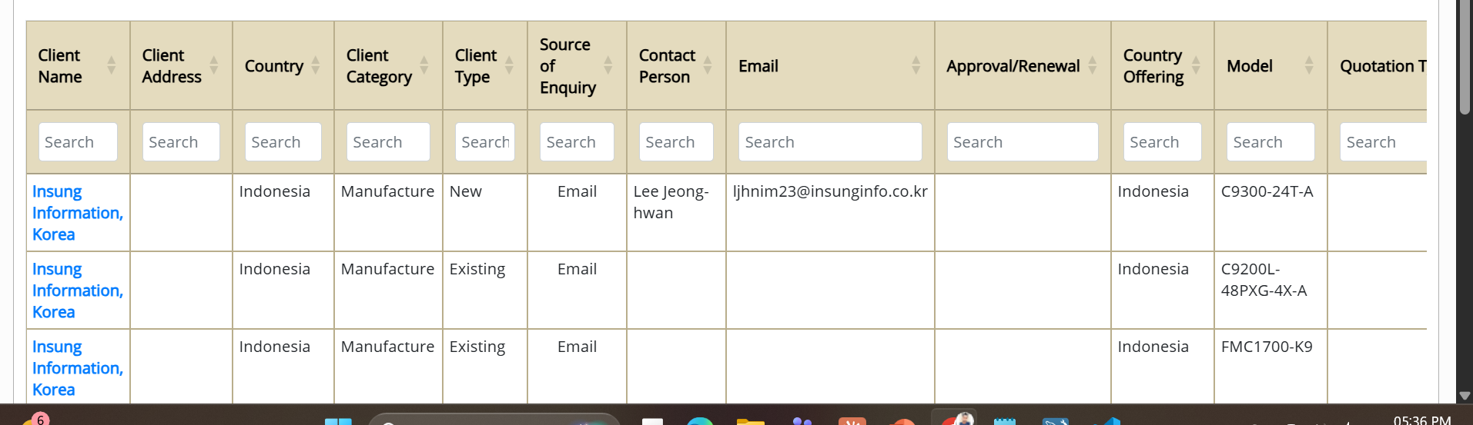Focus the Client Name search field
The image size is (1473, 425).
pyautogui.click(x=78, y=142)
